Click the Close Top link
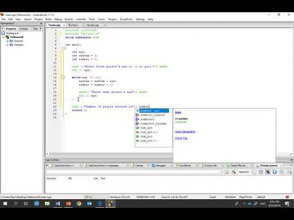Viewport: 294px width, 220px height. click(181, 138)
